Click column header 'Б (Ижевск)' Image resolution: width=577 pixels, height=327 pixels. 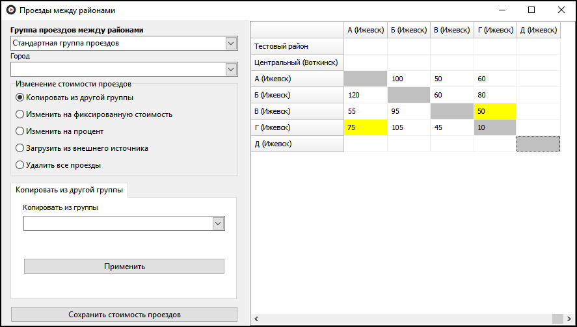[x=408, y=30]
